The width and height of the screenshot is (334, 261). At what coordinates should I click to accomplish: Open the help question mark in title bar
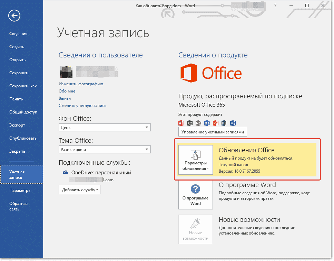pos(275,6)
